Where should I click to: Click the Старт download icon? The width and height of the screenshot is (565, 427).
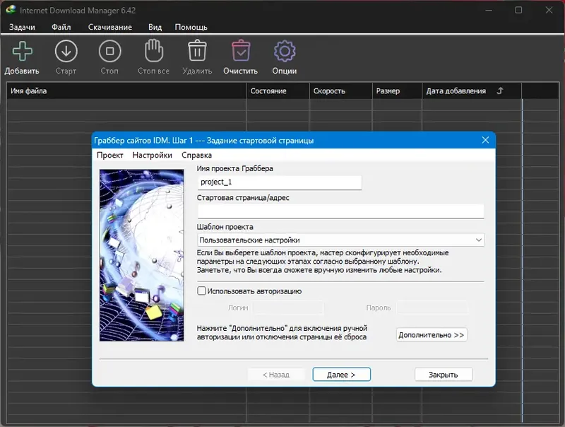(66, 51)
